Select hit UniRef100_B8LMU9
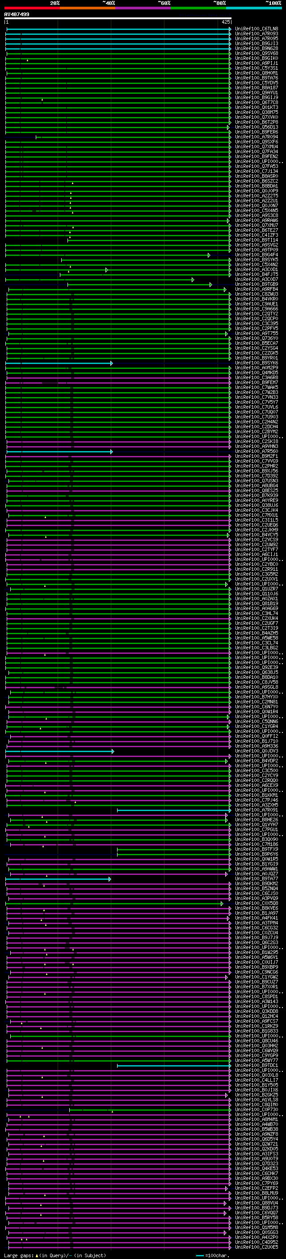The height and width of the screenshot is (1259, 286). point(257,1193)
